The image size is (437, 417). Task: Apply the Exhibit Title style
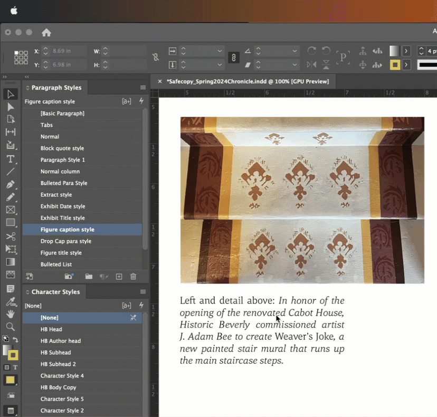tap(82, 218)
